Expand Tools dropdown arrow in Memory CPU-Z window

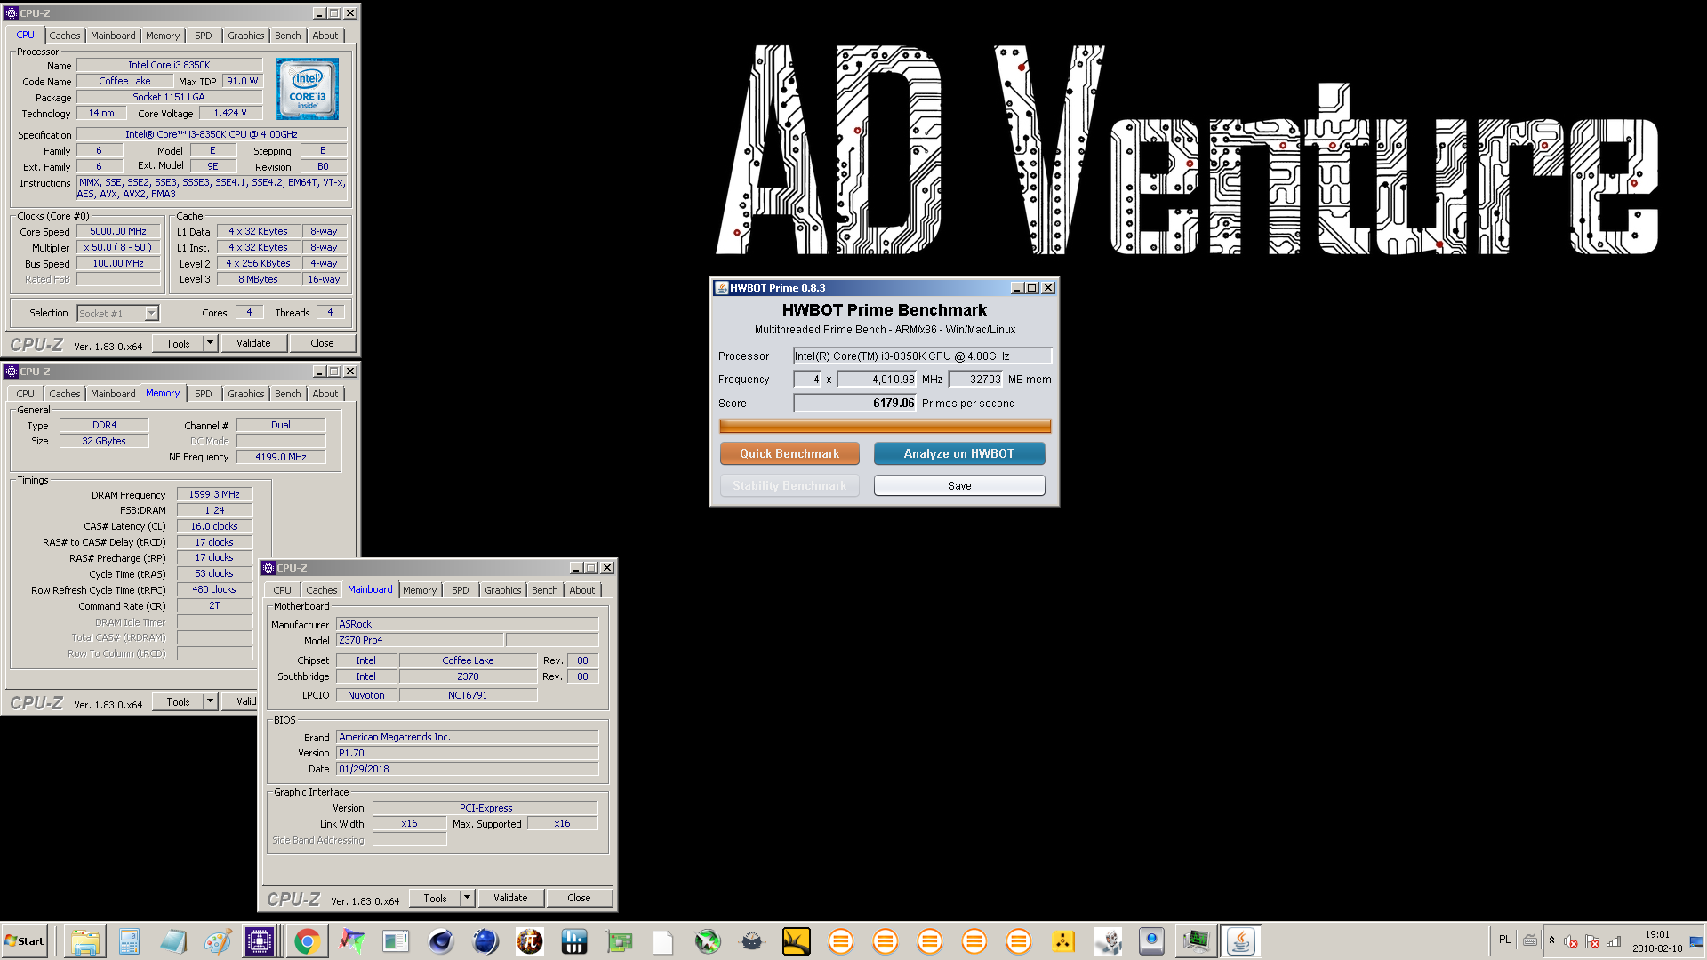coord(211,701)
